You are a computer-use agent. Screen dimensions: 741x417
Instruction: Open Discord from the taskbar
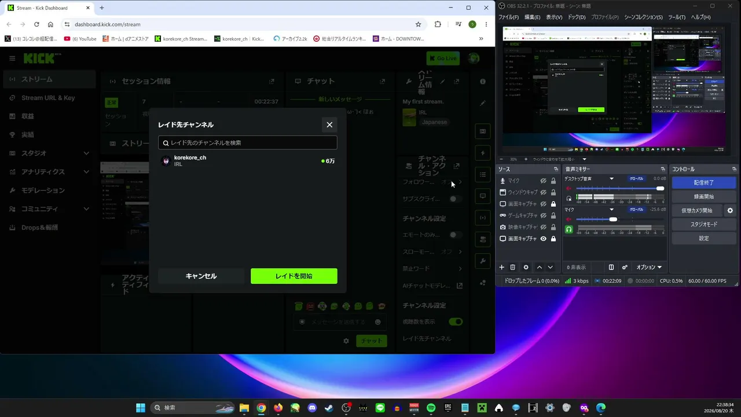point(312,408)
